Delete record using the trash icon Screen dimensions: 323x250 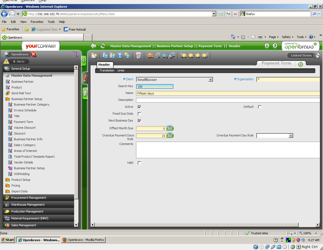pos(139,55)
